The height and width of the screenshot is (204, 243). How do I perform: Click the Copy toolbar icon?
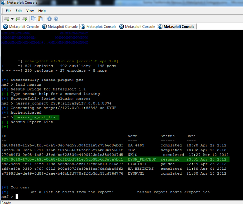click(34, 19)
